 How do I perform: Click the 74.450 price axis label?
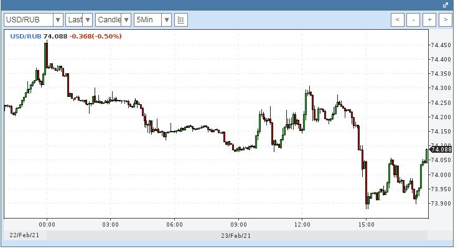(x=441, y=45)
